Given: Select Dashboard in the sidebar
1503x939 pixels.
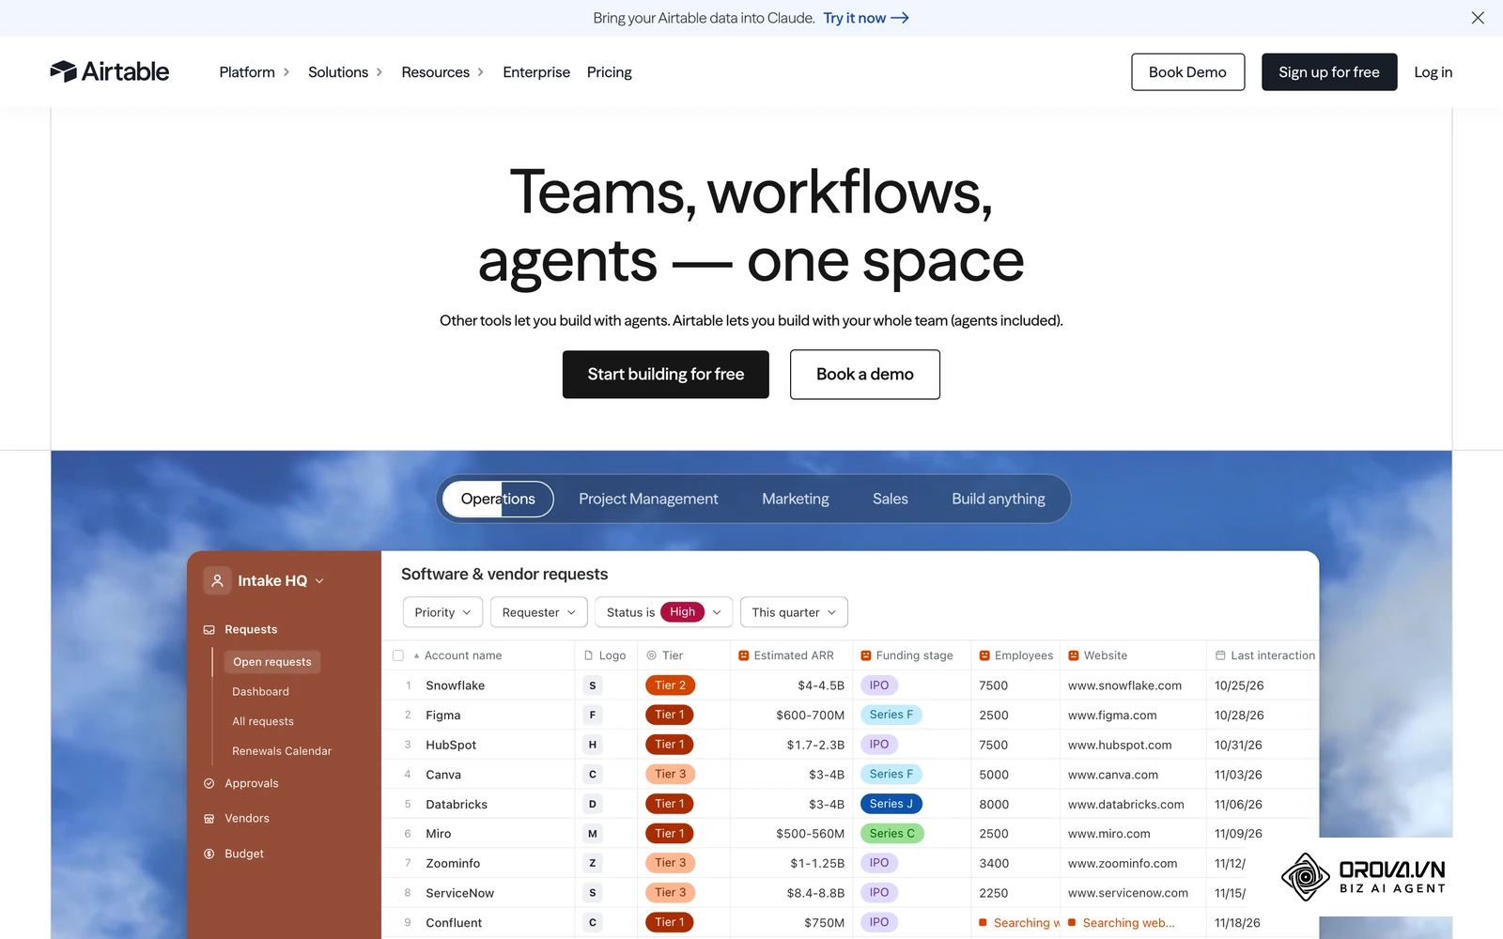Looking at the screenshot, I should (261, 692).
